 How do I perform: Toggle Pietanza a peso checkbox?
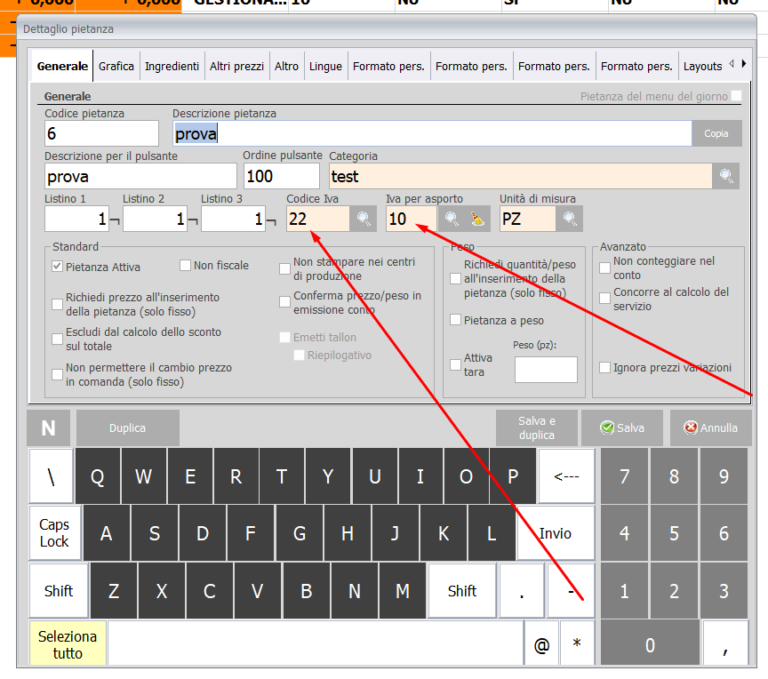[x=455, y=320]
